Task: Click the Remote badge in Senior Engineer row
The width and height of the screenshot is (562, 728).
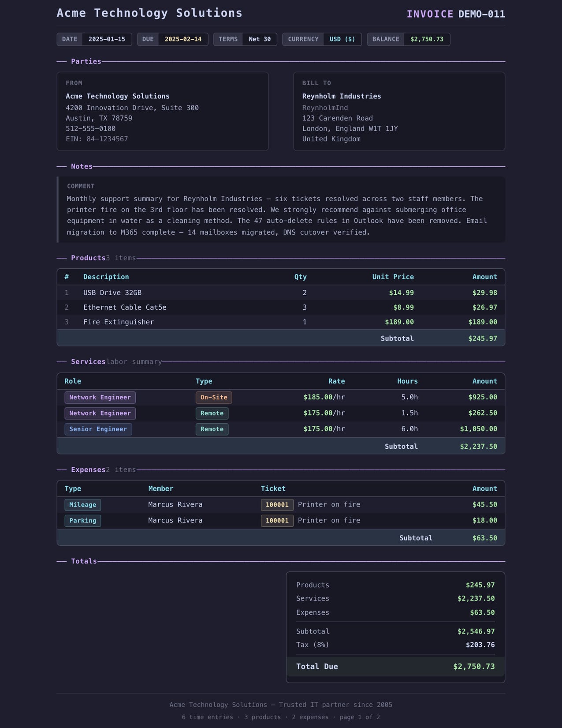Action: pyautogui.click(x=212, y=429)
